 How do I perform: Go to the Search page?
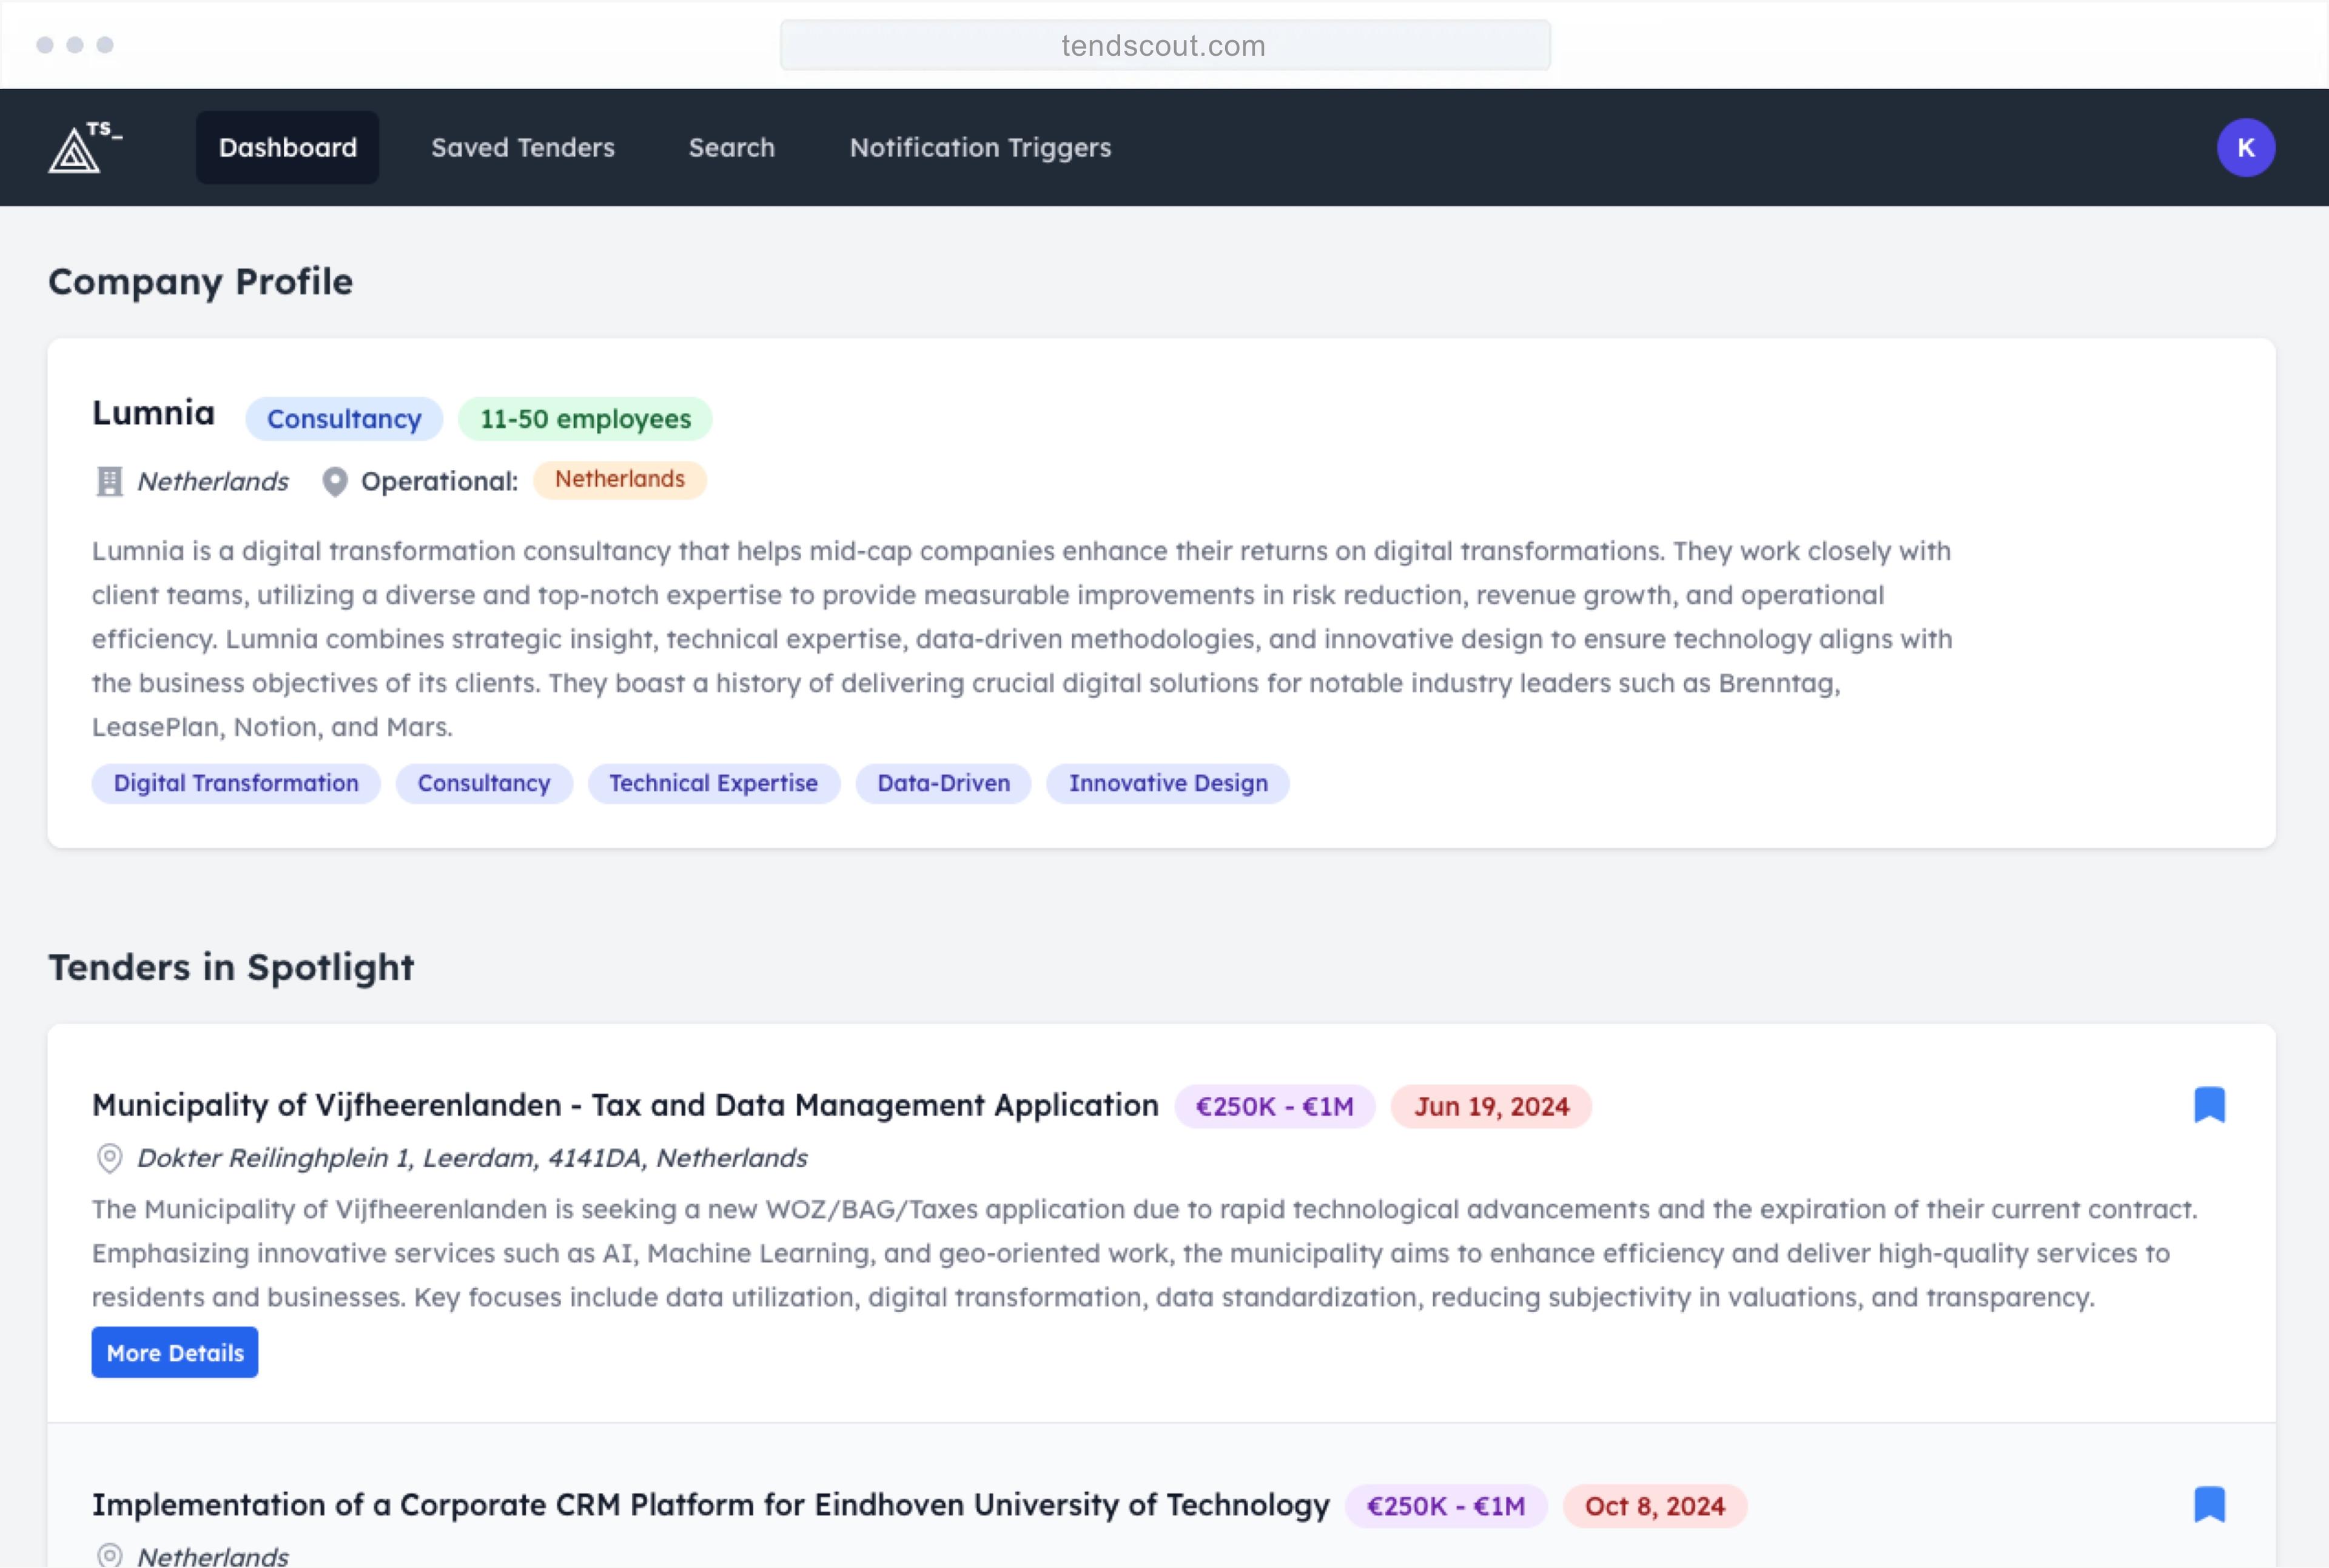pyautogui.click(x=731, y=148)
